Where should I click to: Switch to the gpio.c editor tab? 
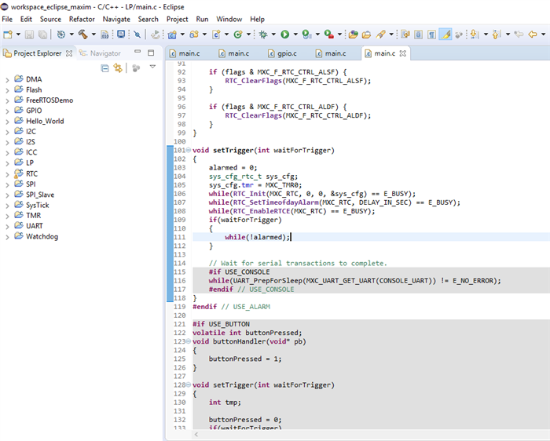point(287,53)
